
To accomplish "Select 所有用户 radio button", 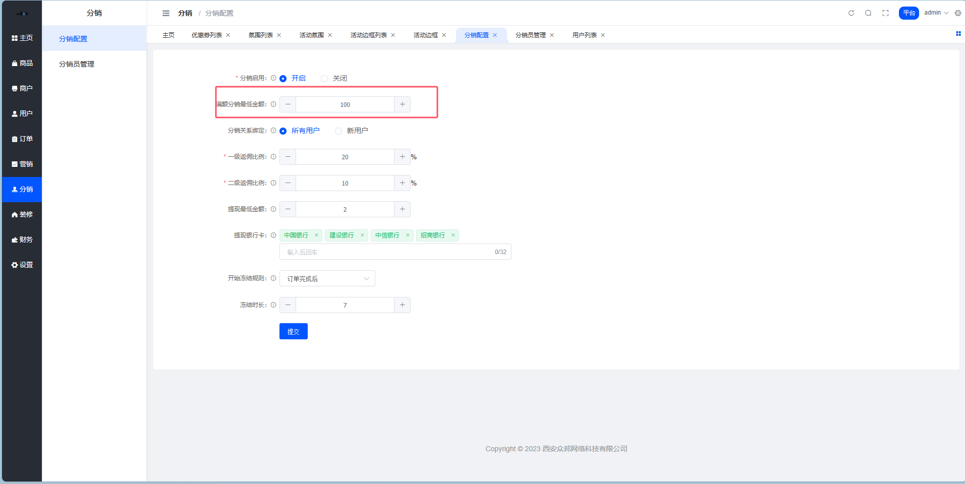I will tap(283, 131).
